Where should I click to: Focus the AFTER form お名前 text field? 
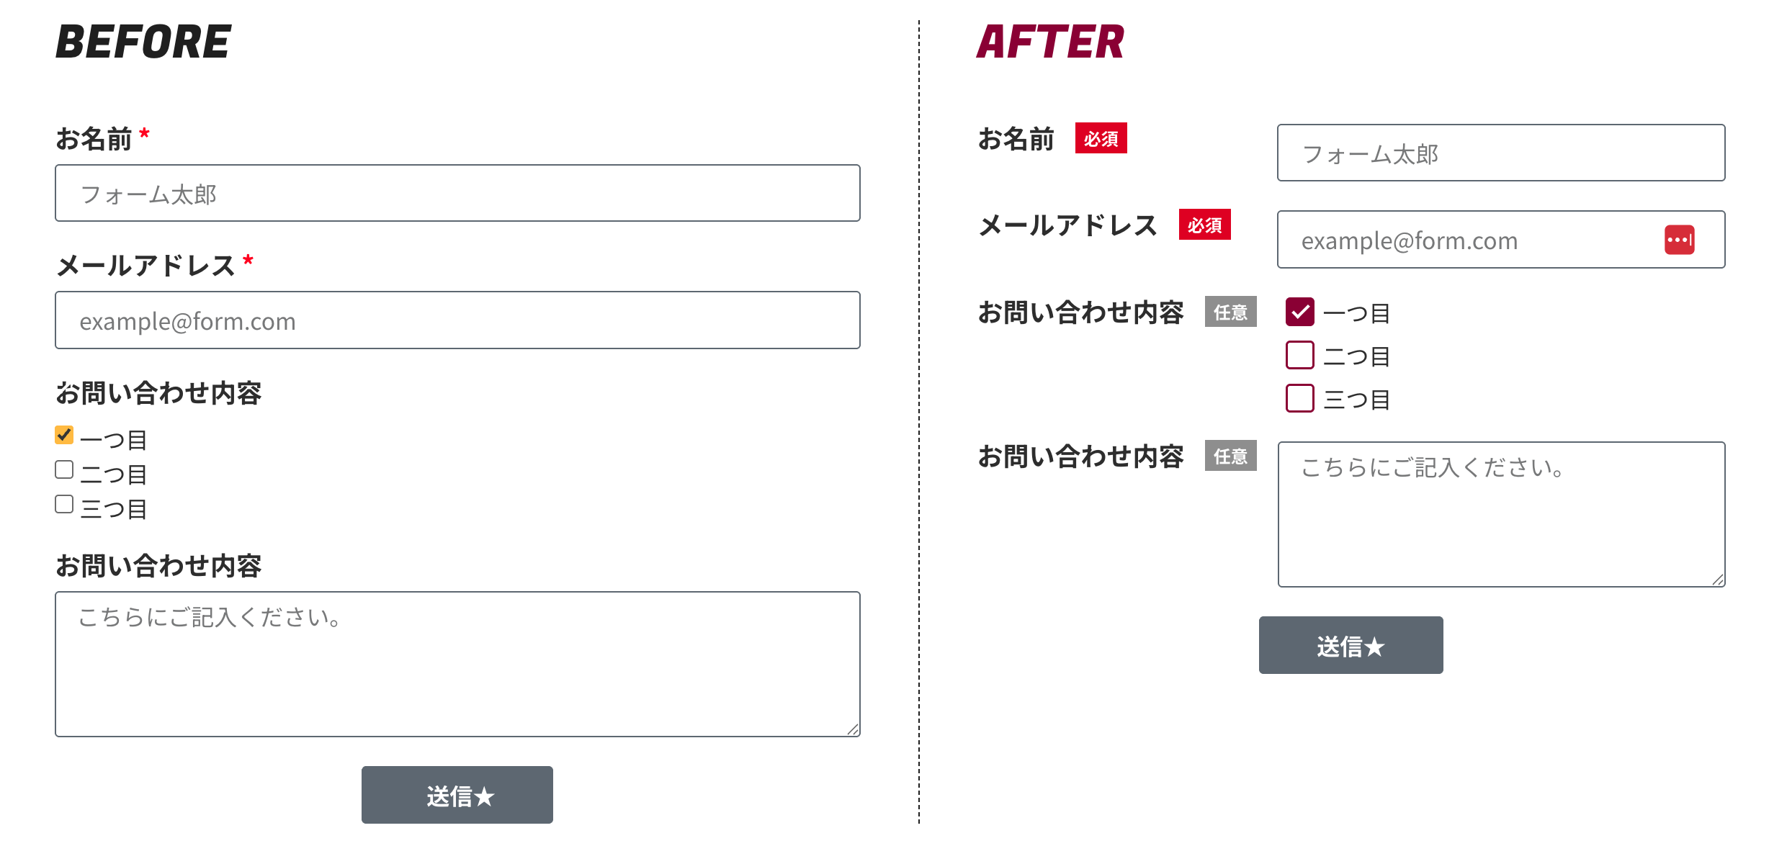coord(1500,153)
